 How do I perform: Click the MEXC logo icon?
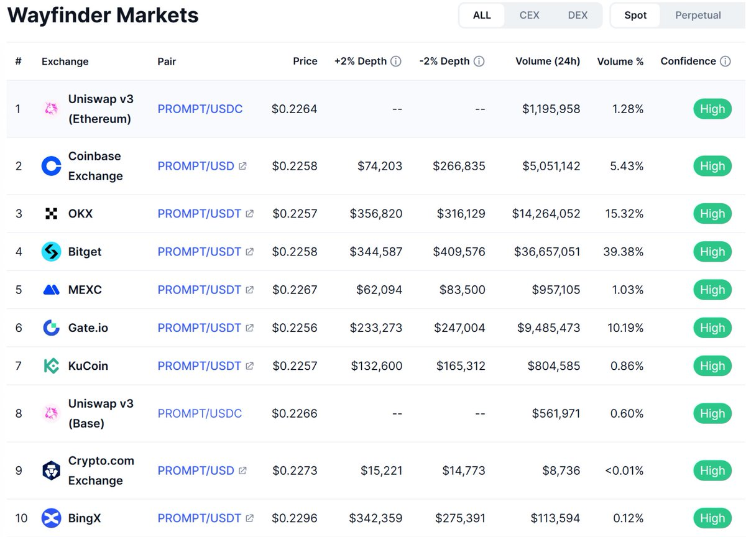click(51, 290)
